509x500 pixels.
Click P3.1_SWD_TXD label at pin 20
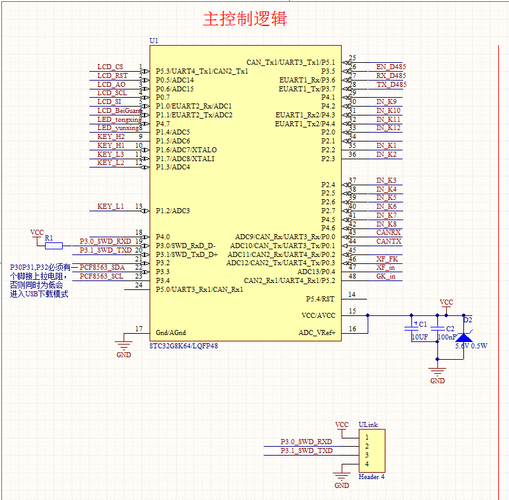click(105, 250)
